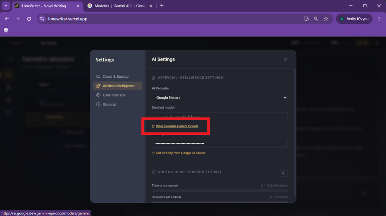Click the Desired model input field
The width and height of the screenshot is (386, 216).
pos(219,117)
